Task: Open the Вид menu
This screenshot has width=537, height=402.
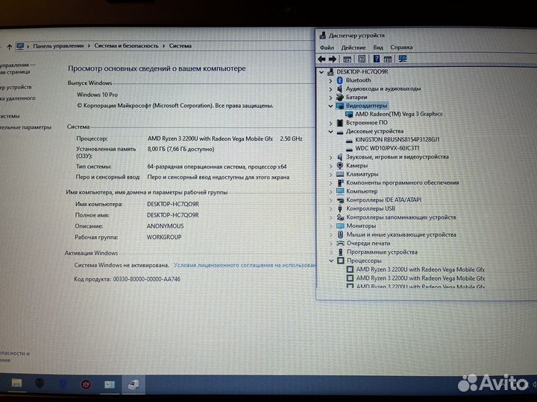Action: point(377,47)
